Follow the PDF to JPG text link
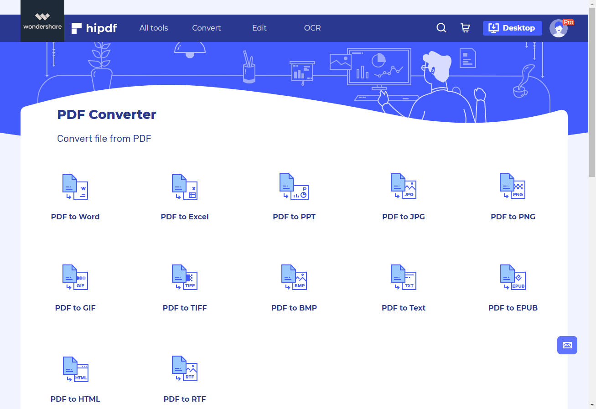The height and width of the screenshot is (409, 596). pyautogui.click(x=404, y=217)
